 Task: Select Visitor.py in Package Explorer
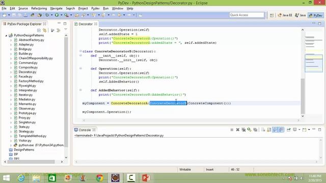pos(25,140)
